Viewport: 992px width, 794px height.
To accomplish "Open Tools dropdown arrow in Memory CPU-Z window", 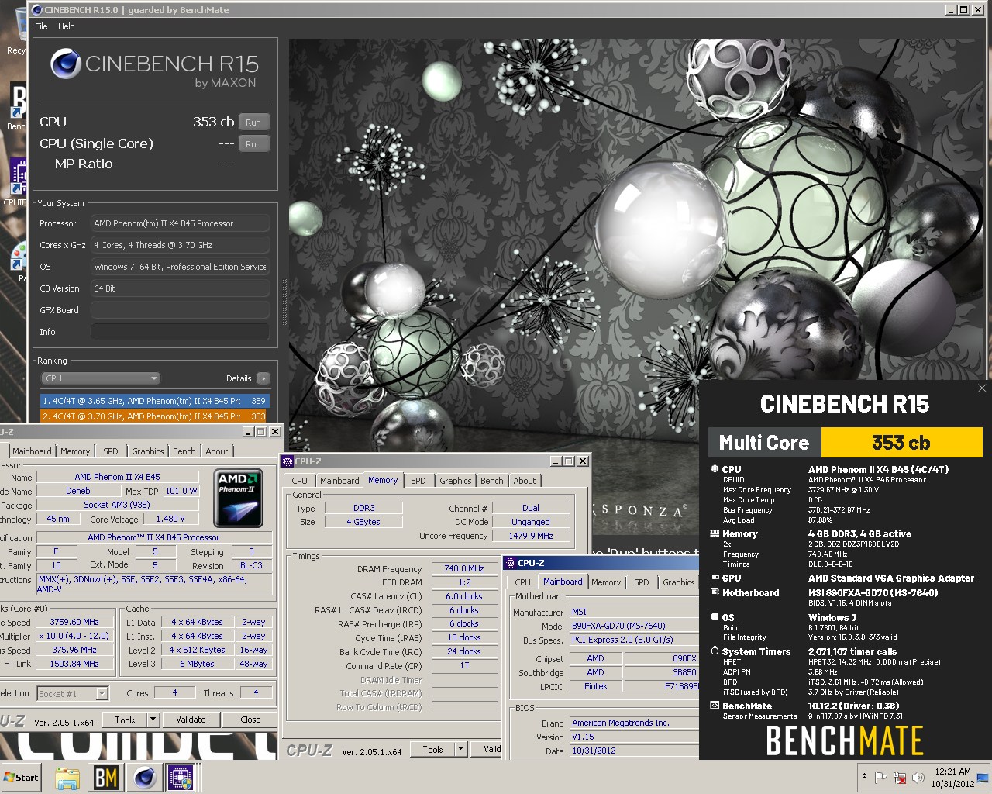I will tap(461, 749).
